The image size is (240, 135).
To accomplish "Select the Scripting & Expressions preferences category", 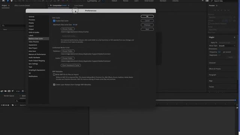I will click(37, 70).
